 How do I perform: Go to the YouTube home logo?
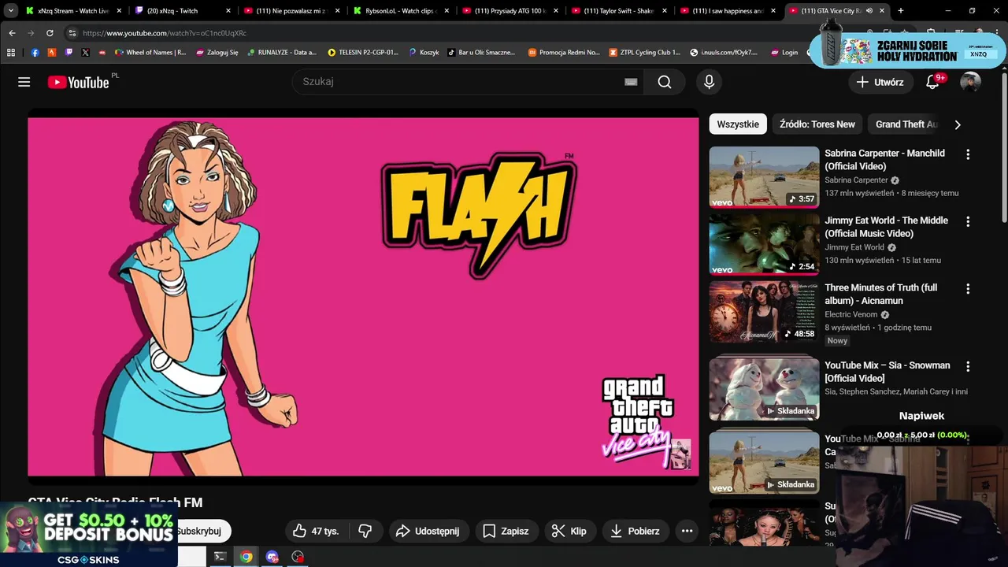click(x=78, y=82)
